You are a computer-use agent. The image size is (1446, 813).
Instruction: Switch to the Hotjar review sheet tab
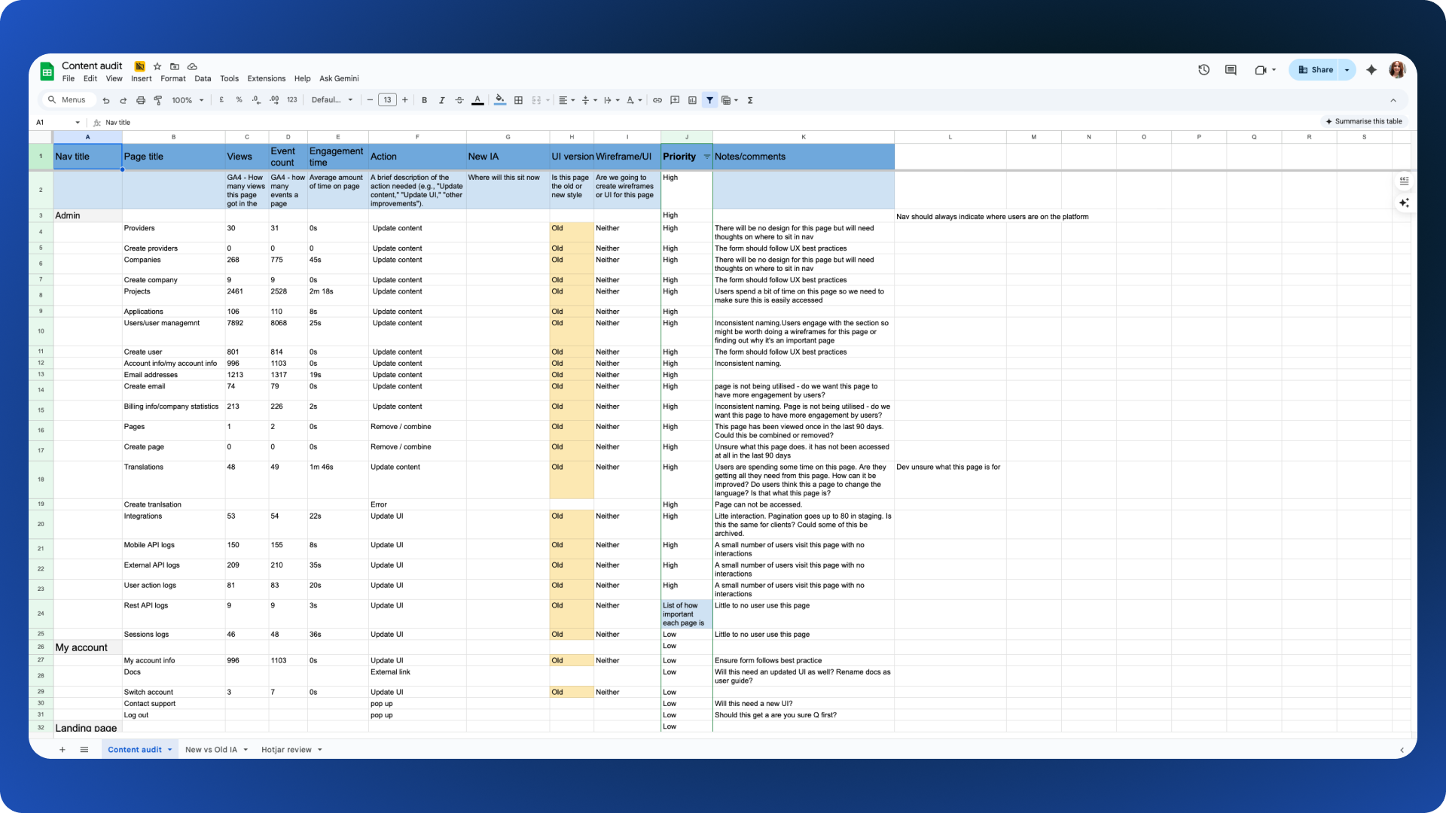click(286, 750)
